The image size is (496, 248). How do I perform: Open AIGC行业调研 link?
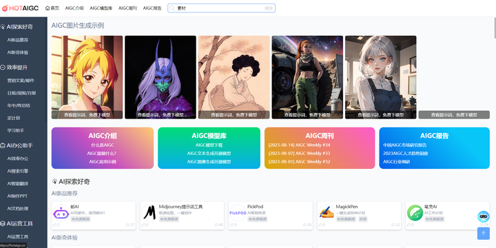[x=396, y=162]
